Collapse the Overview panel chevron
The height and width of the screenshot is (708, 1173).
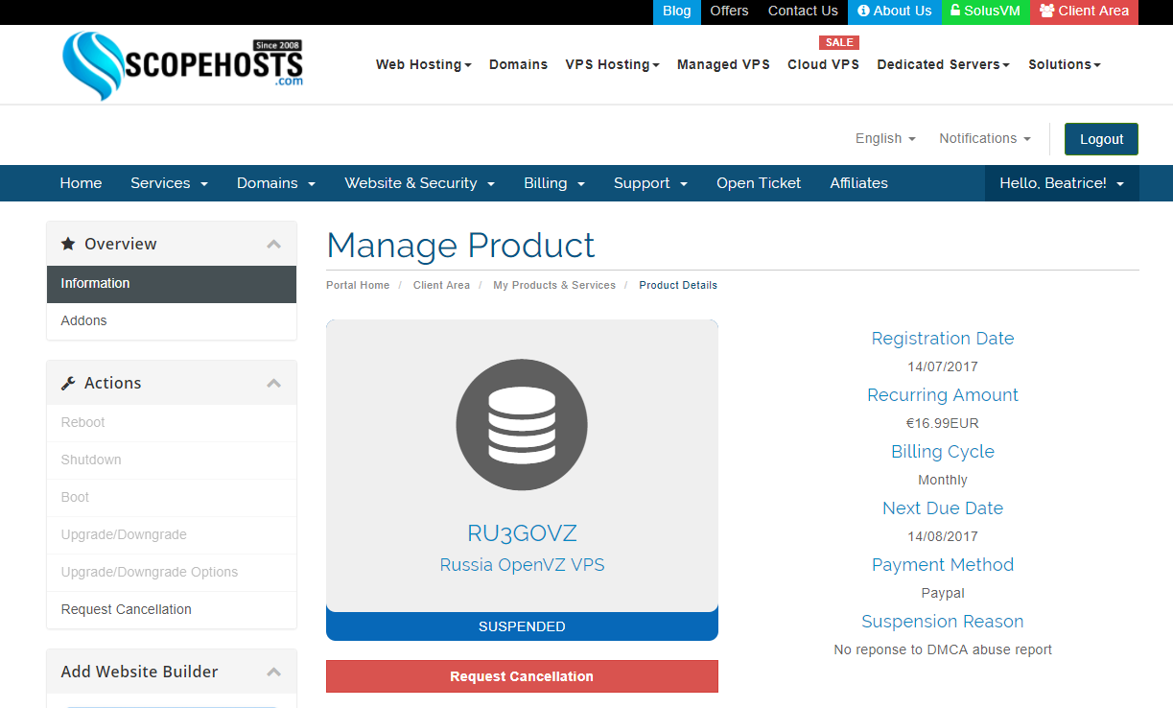pyautogui.click(x=274, y=244)
